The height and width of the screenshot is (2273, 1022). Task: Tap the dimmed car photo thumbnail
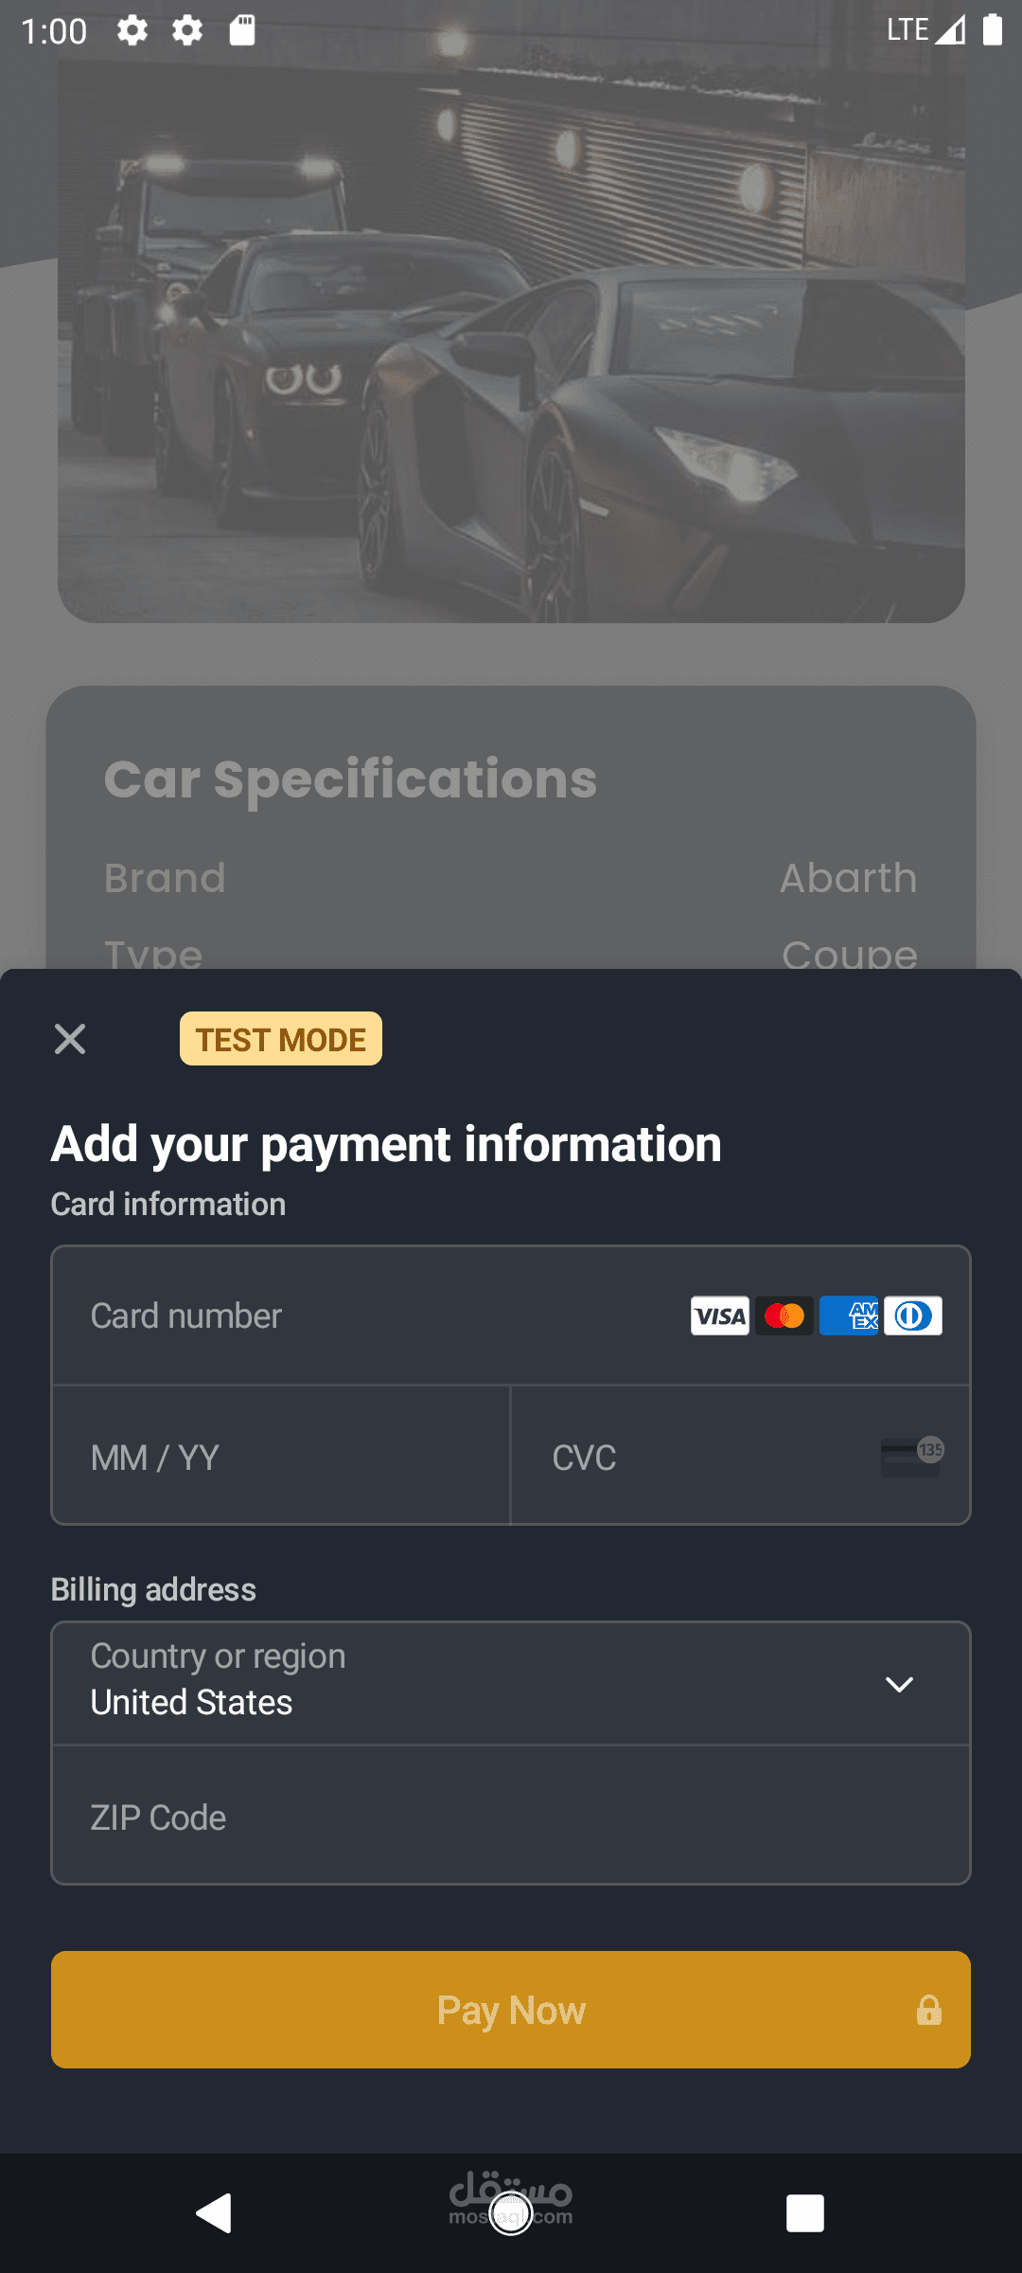(x=511, y=341)
